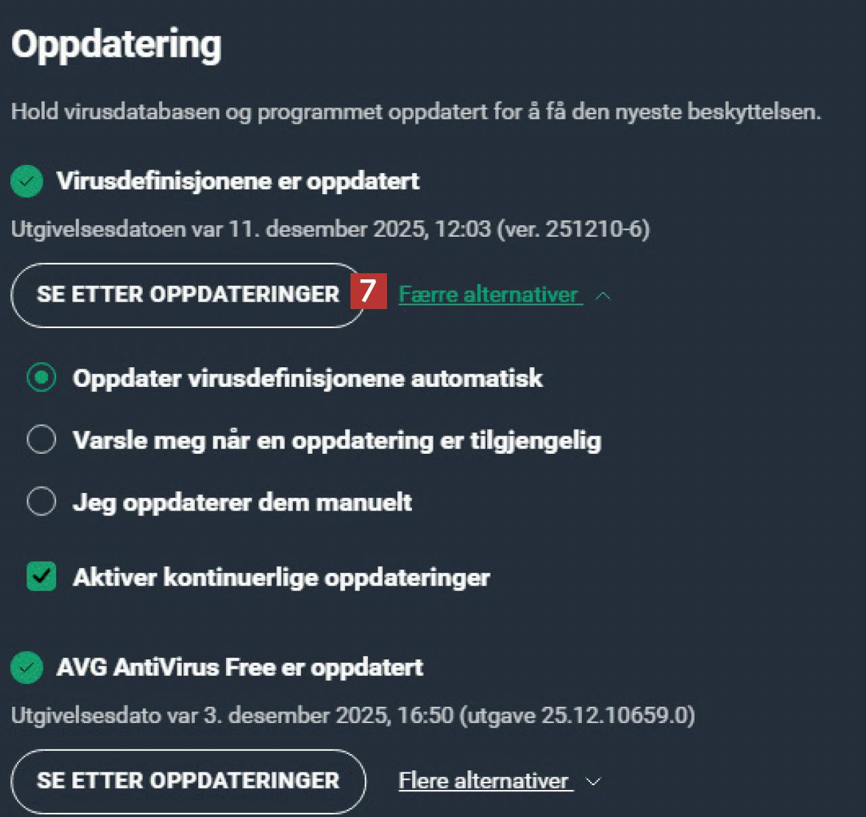Image resolution: width=866 pixels, height=817 pixels.
Task: Open the 'Flere alternativer' link
Action: click(483, 781)
